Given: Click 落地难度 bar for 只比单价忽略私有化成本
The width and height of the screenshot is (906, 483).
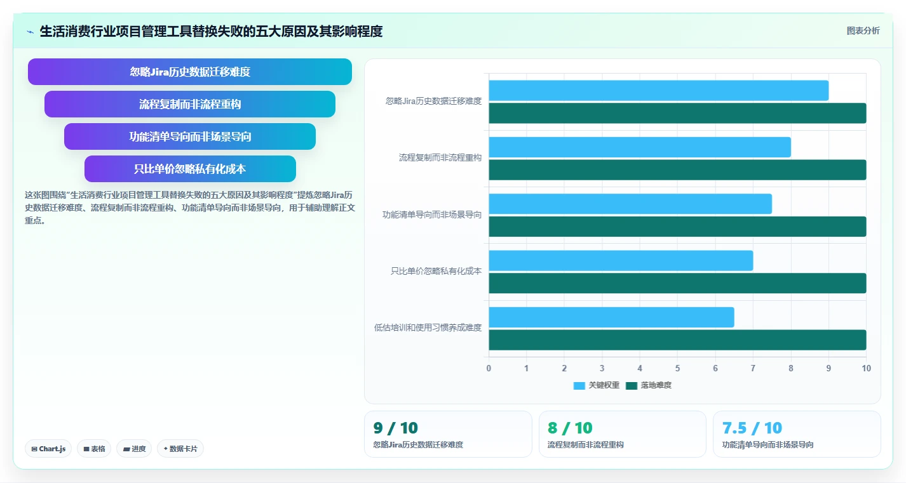Looking at the screenshot, I should tap(677, 283).
